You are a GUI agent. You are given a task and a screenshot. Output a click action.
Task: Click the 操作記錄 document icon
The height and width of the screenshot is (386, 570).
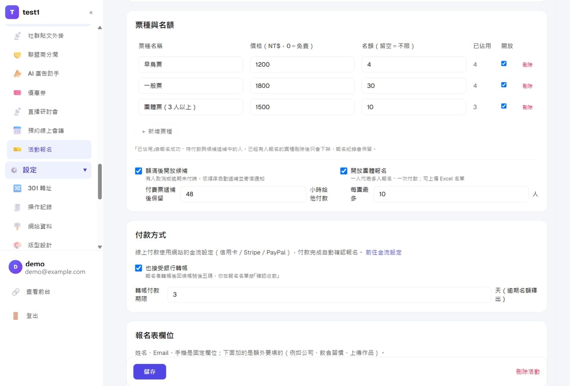click(x=17, y=207)
